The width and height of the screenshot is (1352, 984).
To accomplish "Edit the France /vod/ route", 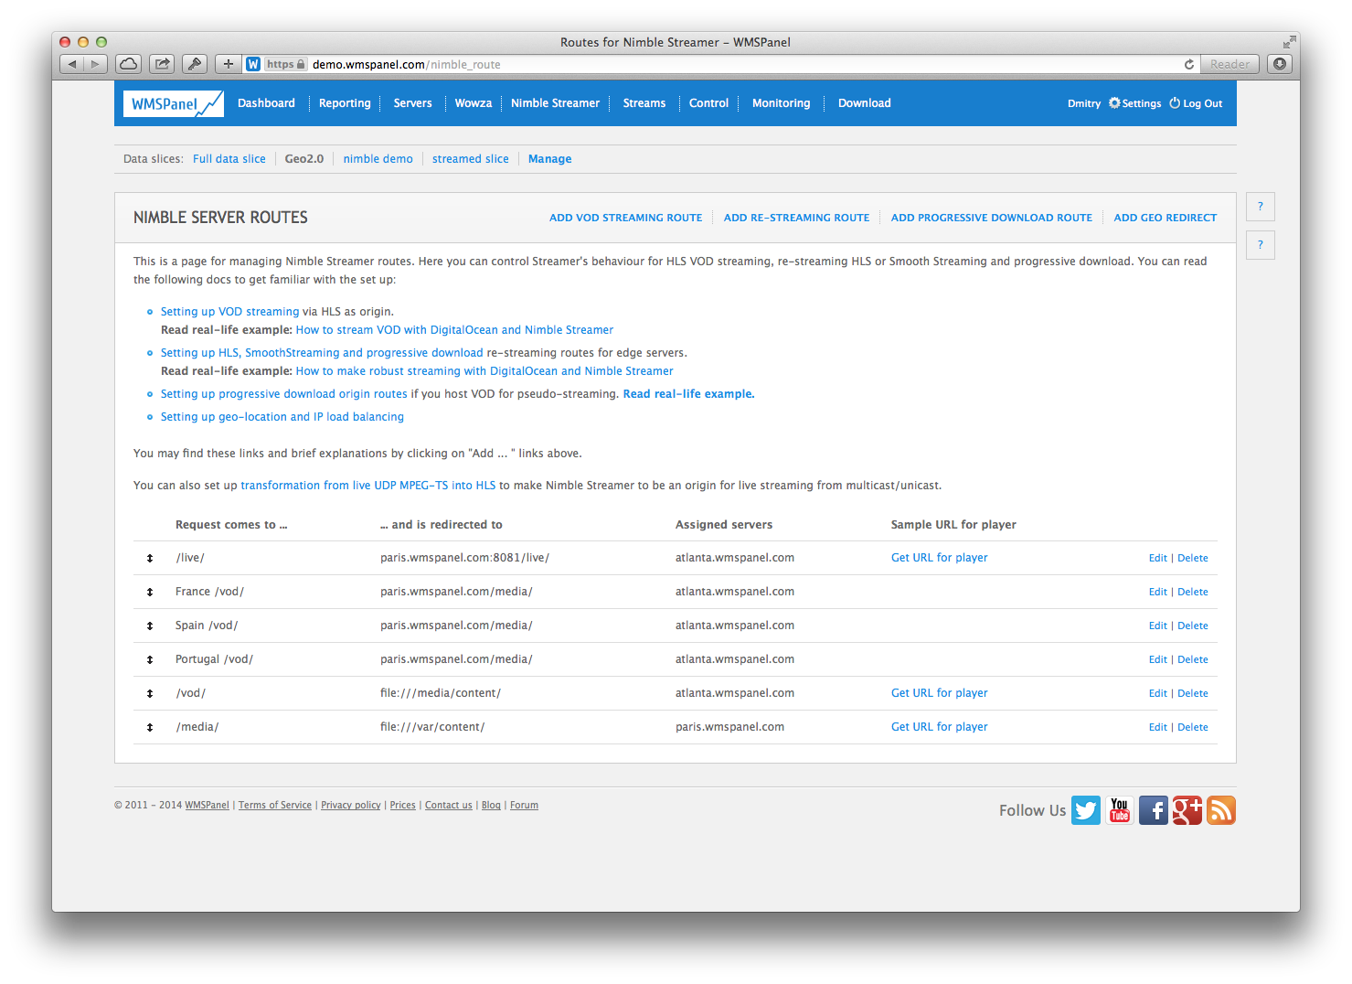I will pos(1158,591).
